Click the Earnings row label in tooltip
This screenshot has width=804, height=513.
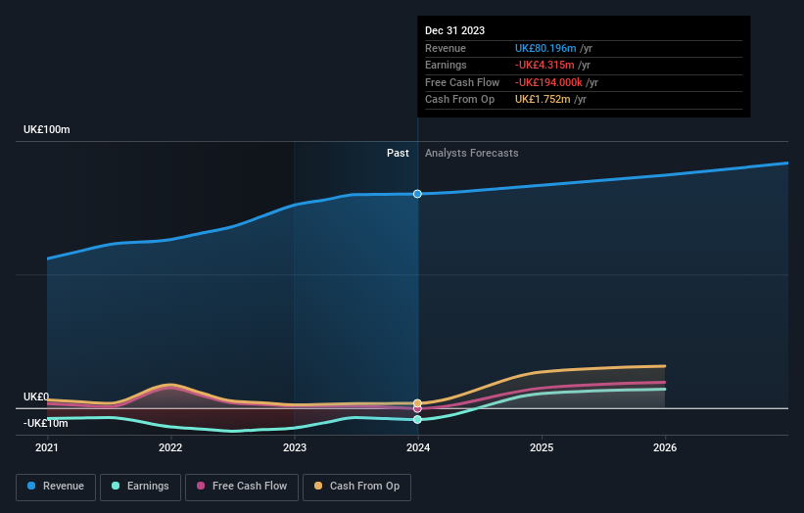[x=446, y=65]
